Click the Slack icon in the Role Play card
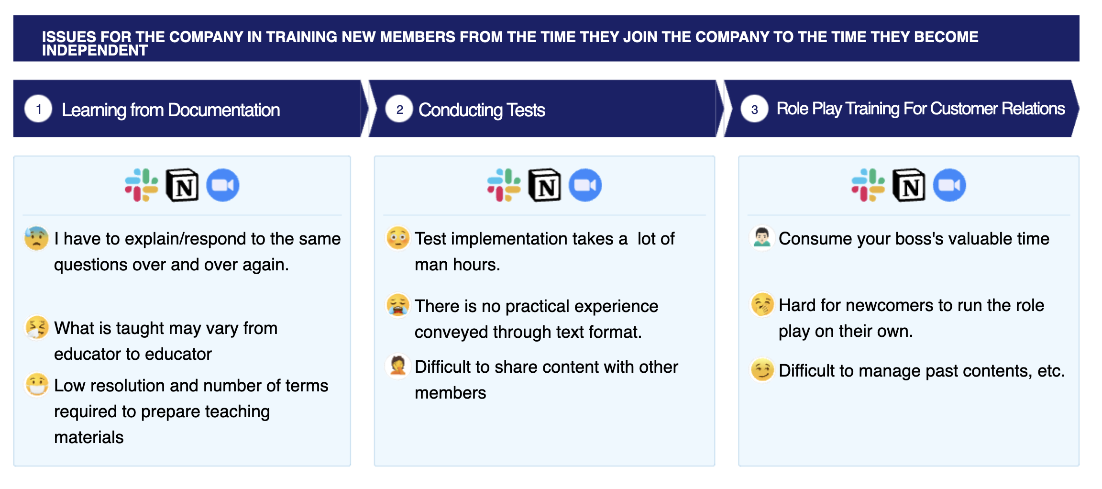Image resolution: width=1102 pixels, height=489 pixels. [x=868, y=185]
